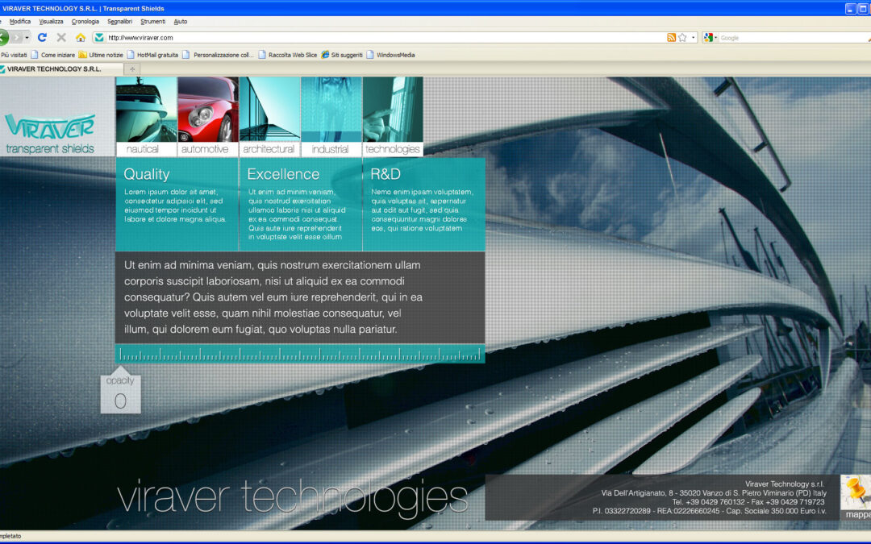The width and height of the screenshot is (871, 544).
Task: Click the industrial label
Action: pos(331,149)
